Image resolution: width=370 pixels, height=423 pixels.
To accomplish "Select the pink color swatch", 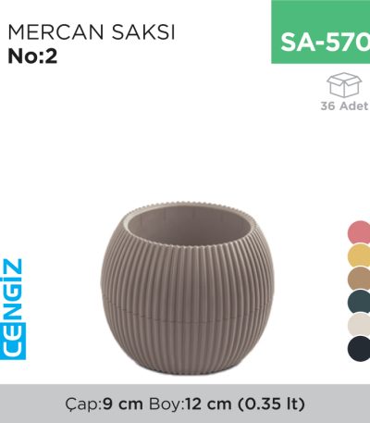I will tap(360, 232).
